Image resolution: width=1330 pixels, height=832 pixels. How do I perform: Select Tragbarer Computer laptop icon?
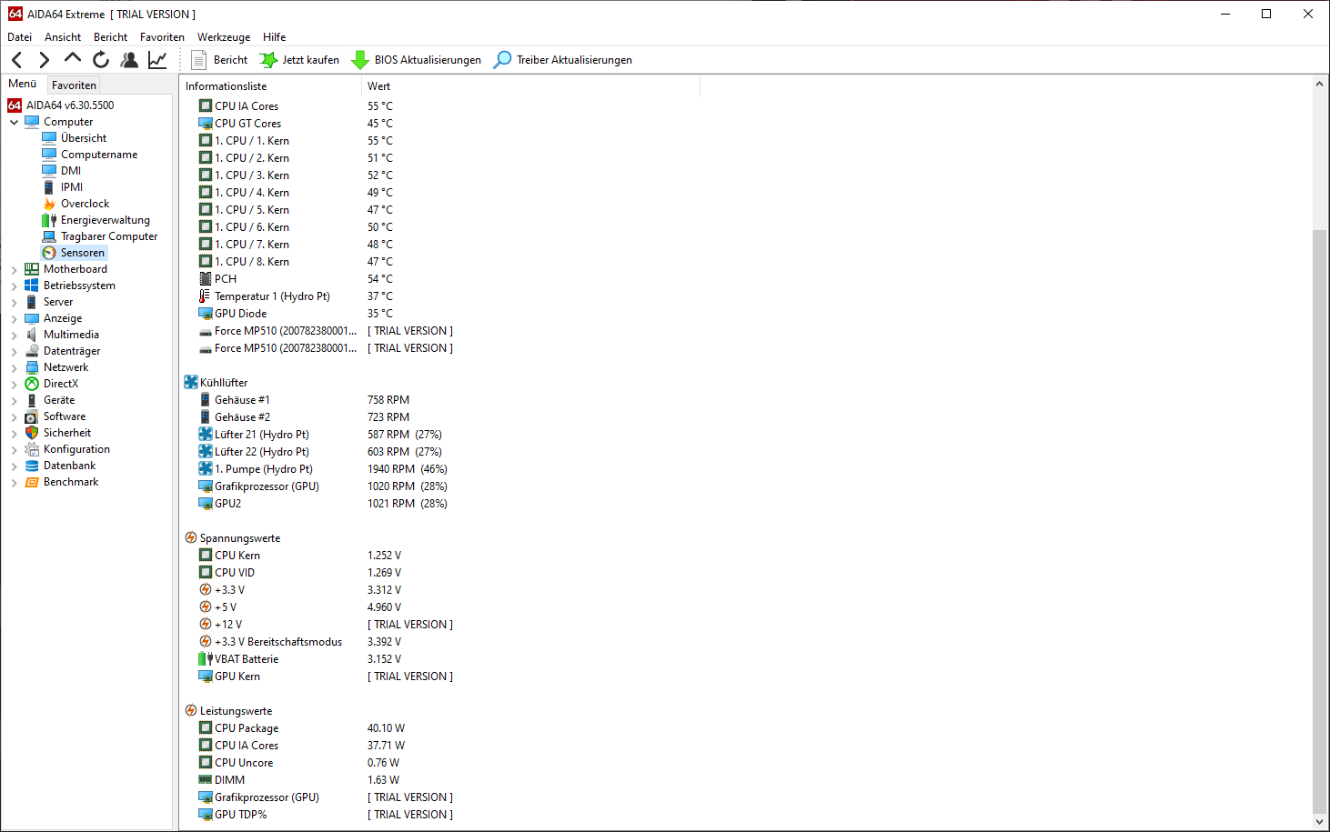[49, 236]
